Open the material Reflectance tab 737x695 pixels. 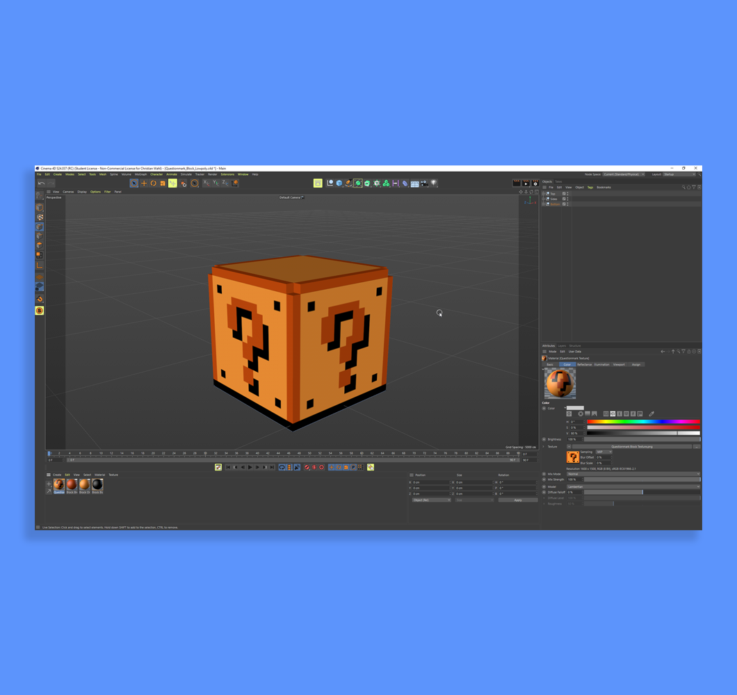point(584,365)
